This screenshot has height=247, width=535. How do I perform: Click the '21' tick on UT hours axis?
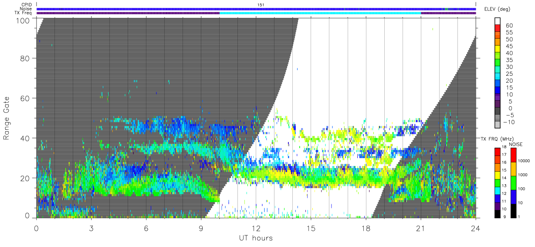pos(421,228)
